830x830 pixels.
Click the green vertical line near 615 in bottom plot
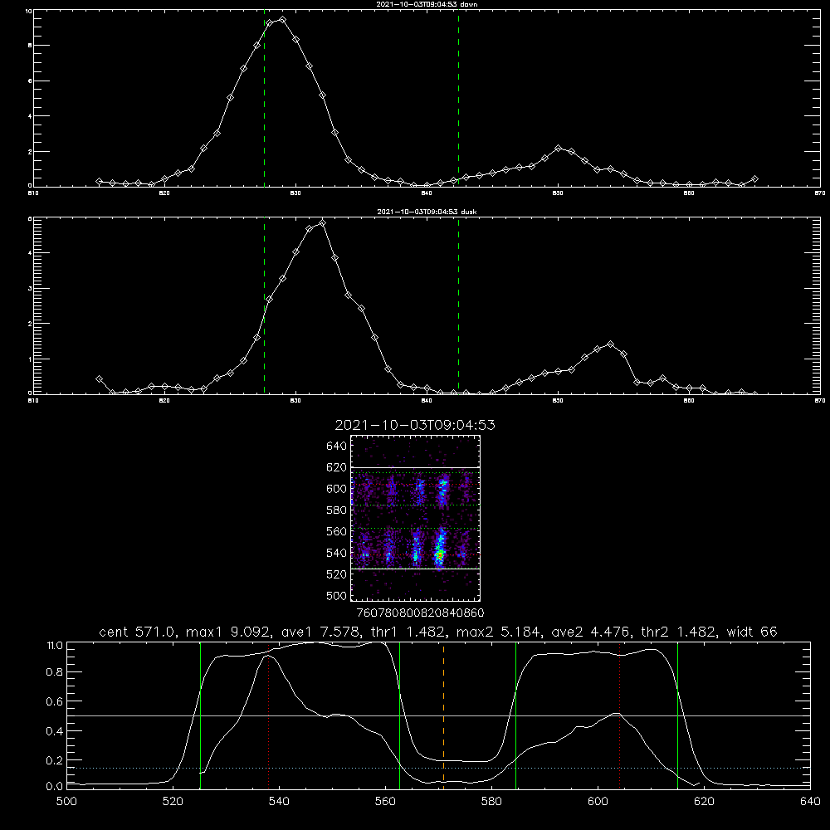tap(677, 715)
